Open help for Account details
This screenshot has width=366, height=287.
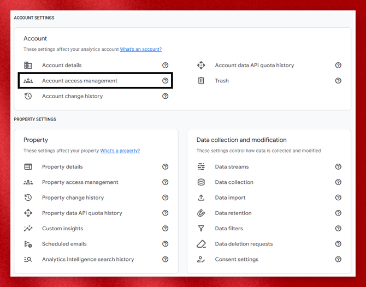tap(166, 65)
